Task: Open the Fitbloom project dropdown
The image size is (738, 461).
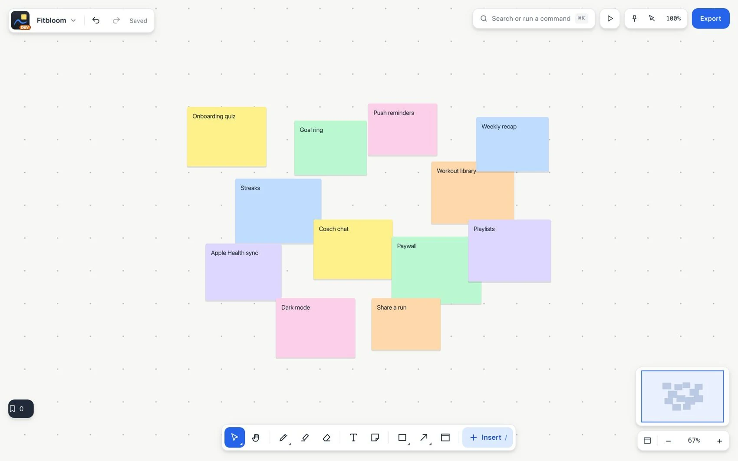Action: tap(56, 20)
